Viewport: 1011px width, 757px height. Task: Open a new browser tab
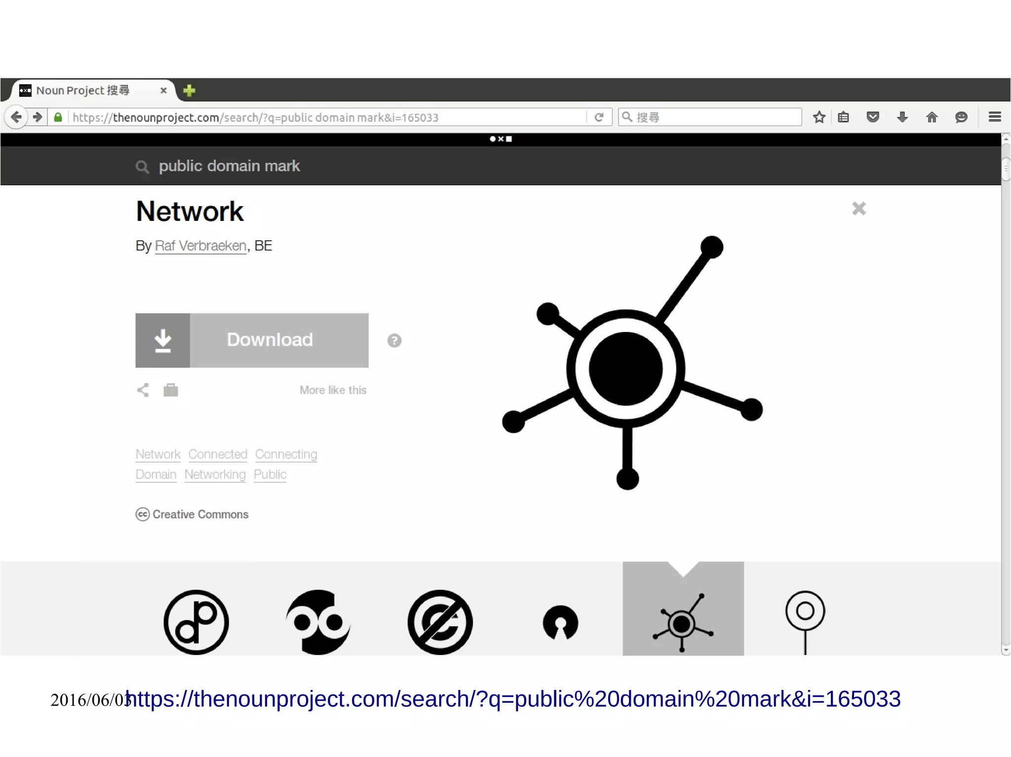click(x=189, y=91)
